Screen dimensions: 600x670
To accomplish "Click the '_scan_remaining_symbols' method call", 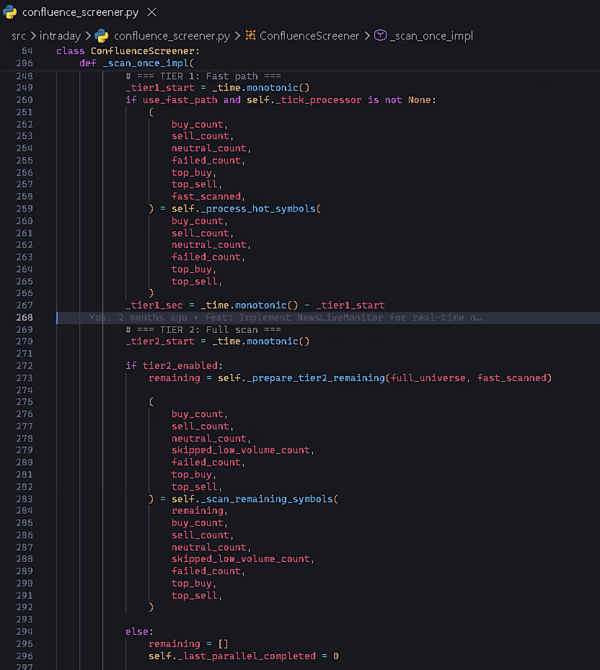I will [266, 499].
